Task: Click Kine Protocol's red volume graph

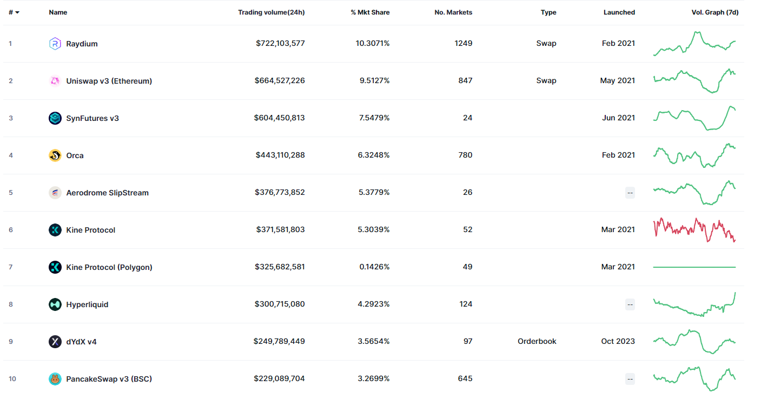Action: click(694, 230)
